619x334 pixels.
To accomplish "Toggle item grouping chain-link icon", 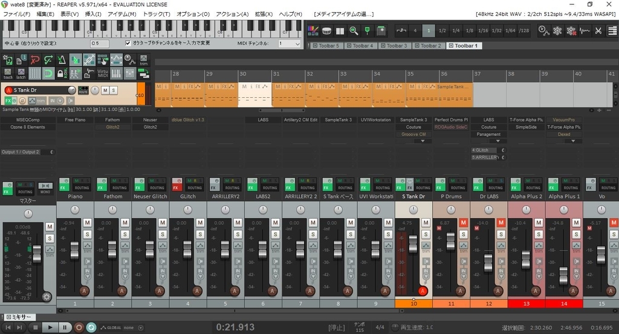I will tap(89, 60).
